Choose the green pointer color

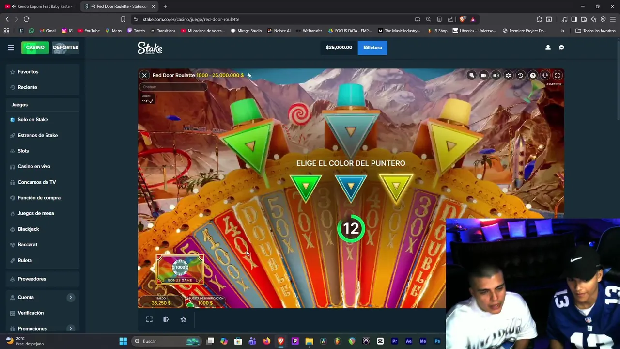tap(305, 188)
